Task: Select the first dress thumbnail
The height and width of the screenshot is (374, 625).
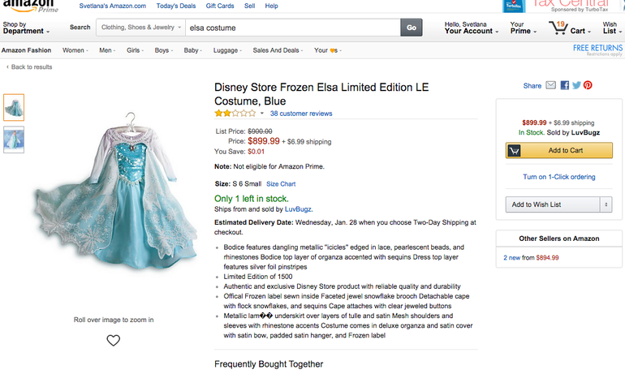Action: pos(14,107)
